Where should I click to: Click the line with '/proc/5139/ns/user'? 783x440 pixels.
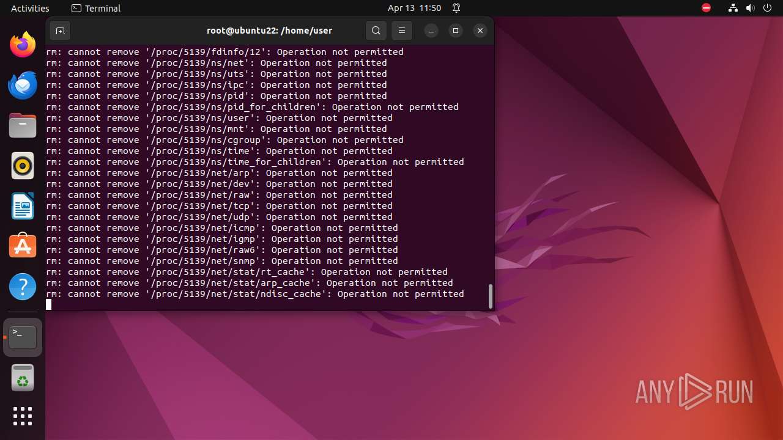click(x=219, y=118)
